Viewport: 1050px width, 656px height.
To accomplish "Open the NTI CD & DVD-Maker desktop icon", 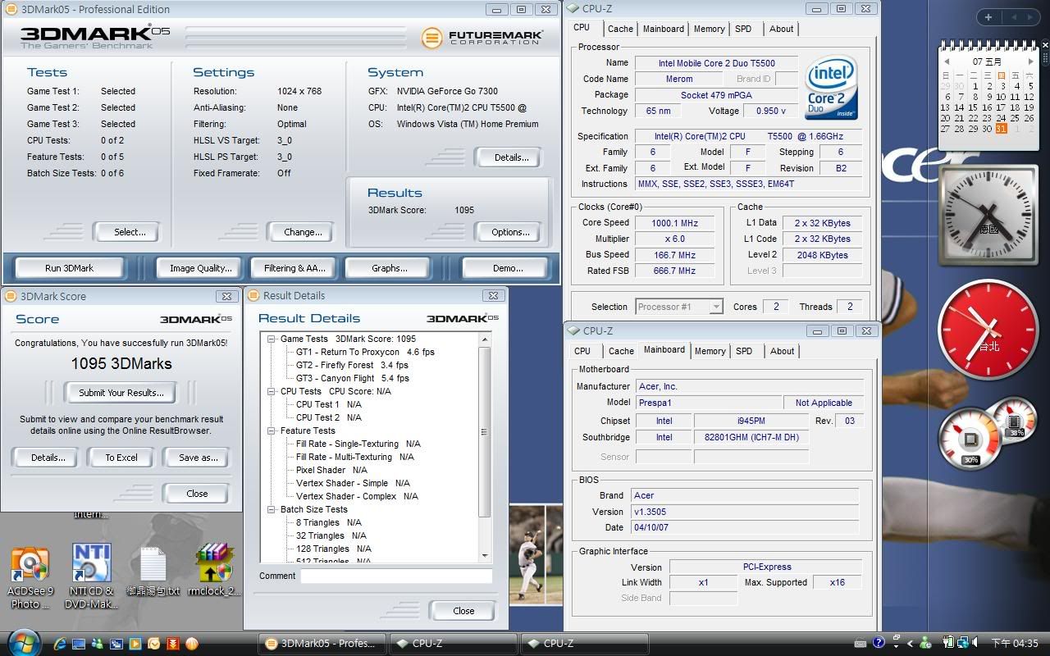I will pyautogui.click(x=92, y=576).
